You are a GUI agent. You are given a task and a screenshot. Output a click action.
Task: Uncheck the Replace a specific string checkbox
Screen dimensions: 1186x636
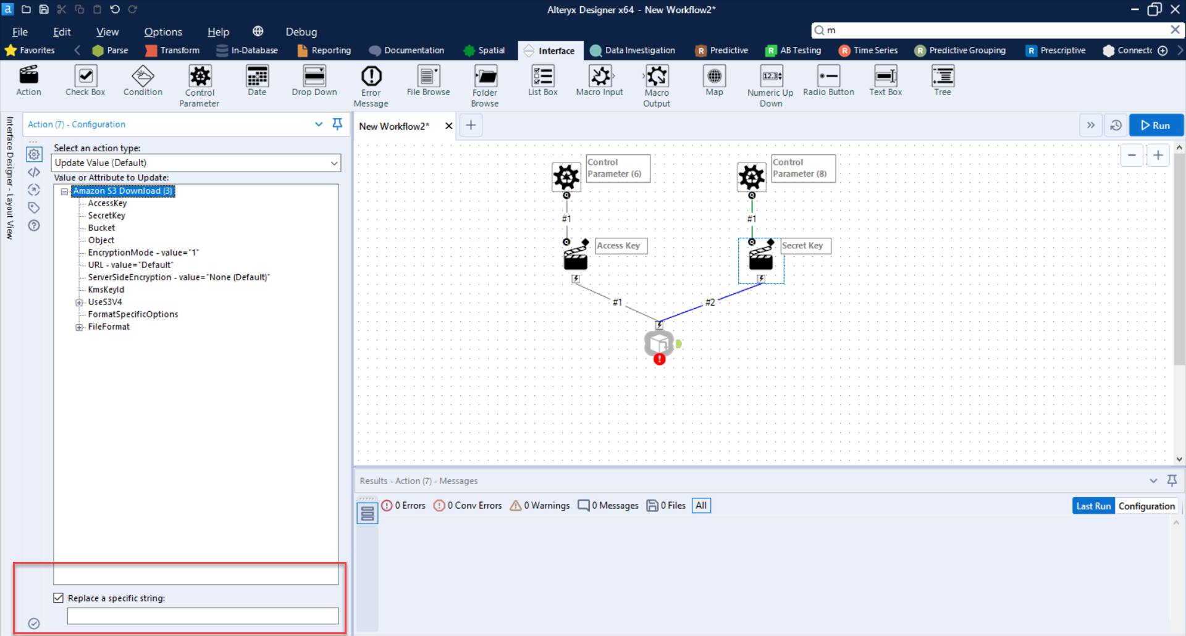tap(58, 597)
